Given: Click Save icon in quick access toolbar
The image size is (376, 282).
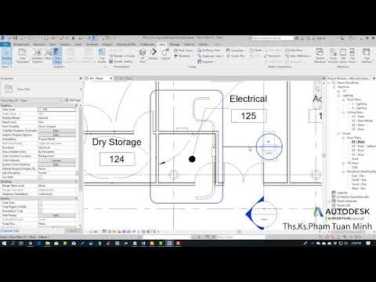Looking at the screenshot, I should (x=16, y=38).
